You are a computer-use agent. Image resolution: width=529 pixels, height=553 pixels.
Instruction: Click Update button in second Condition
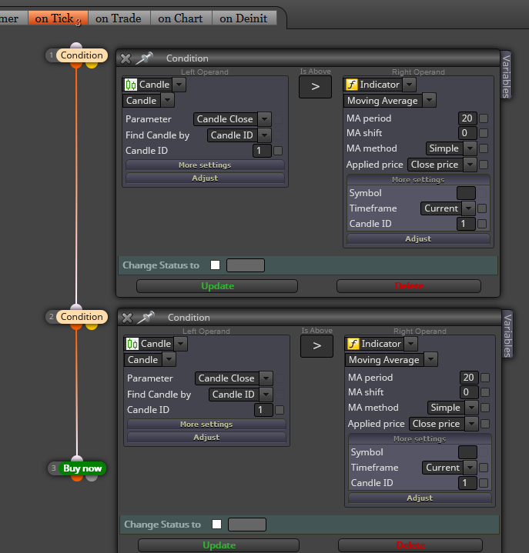coord(219,545)
